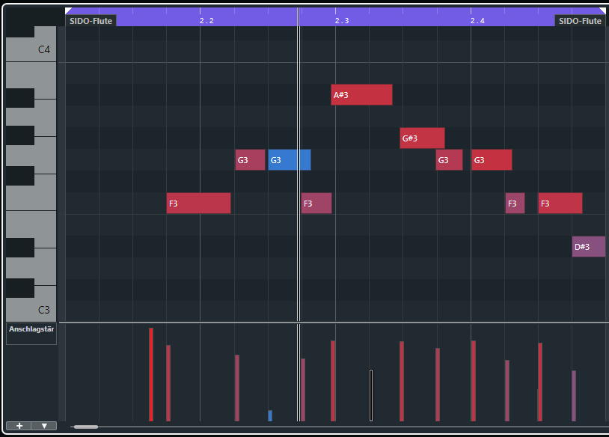Viewport: 609px width, 437px height.
Task: Click the blue velocity bar
Action: point(270,415)
